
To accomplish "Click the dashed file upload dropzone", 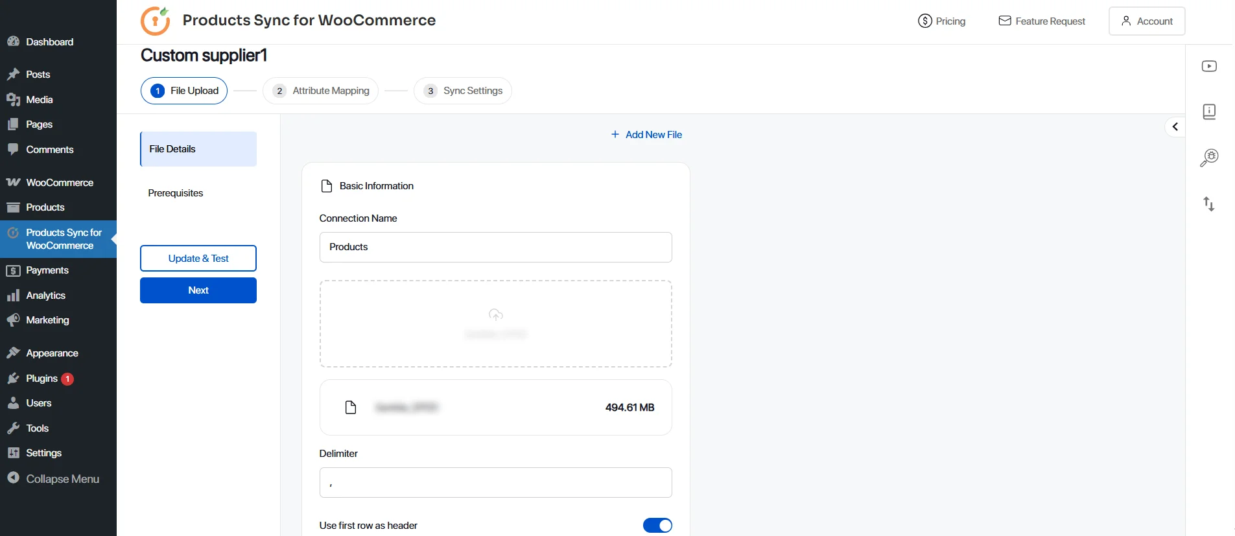I will pos(496,324).
